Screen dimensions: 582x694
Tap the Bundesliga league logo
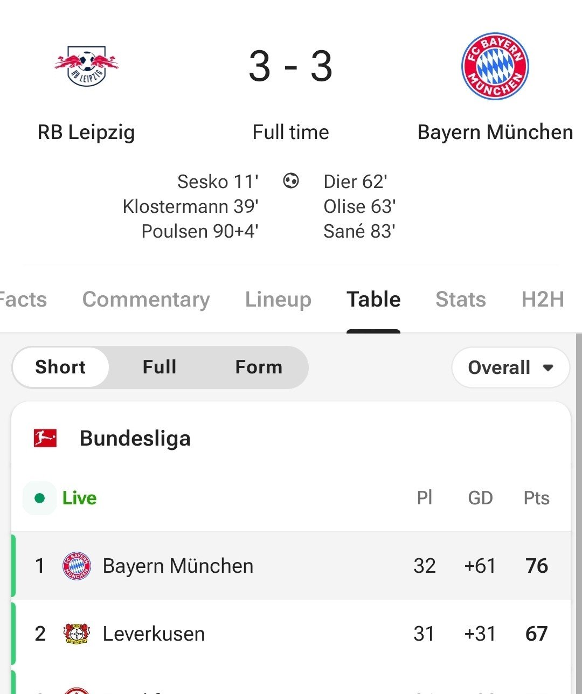pyautogui.click(x=45, y=438)
